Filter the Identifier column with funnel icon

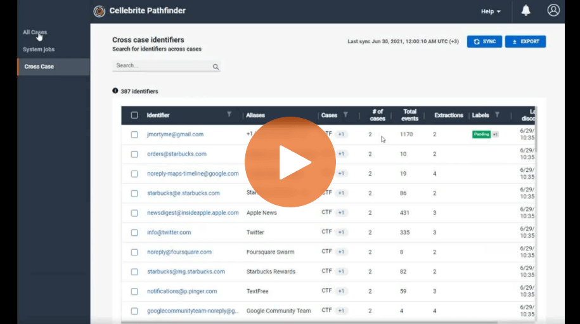pyautogui.click(x=229, y=114)
